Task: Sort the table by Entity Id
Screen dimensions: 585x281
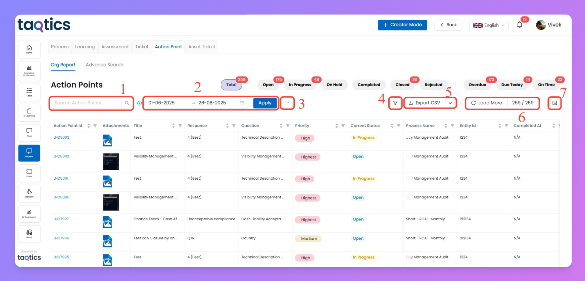Action: [x=500, y=126]
